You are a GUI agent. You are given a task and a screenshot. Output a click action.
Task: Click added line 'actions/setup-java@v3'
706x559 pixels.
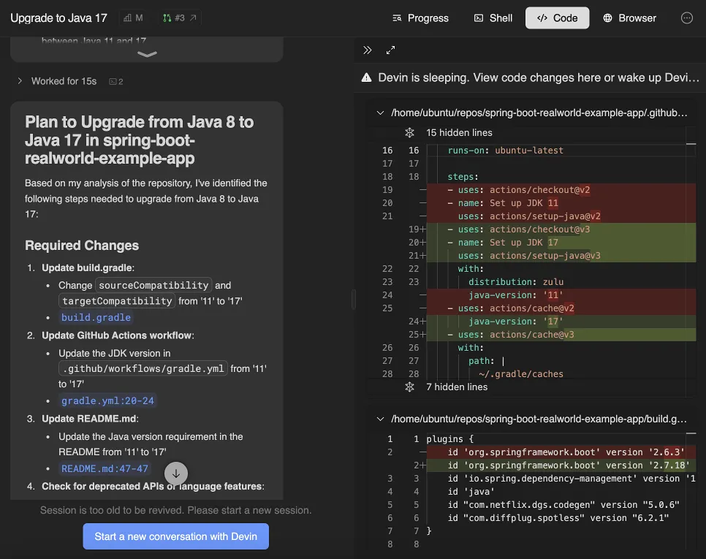[561, 256]
